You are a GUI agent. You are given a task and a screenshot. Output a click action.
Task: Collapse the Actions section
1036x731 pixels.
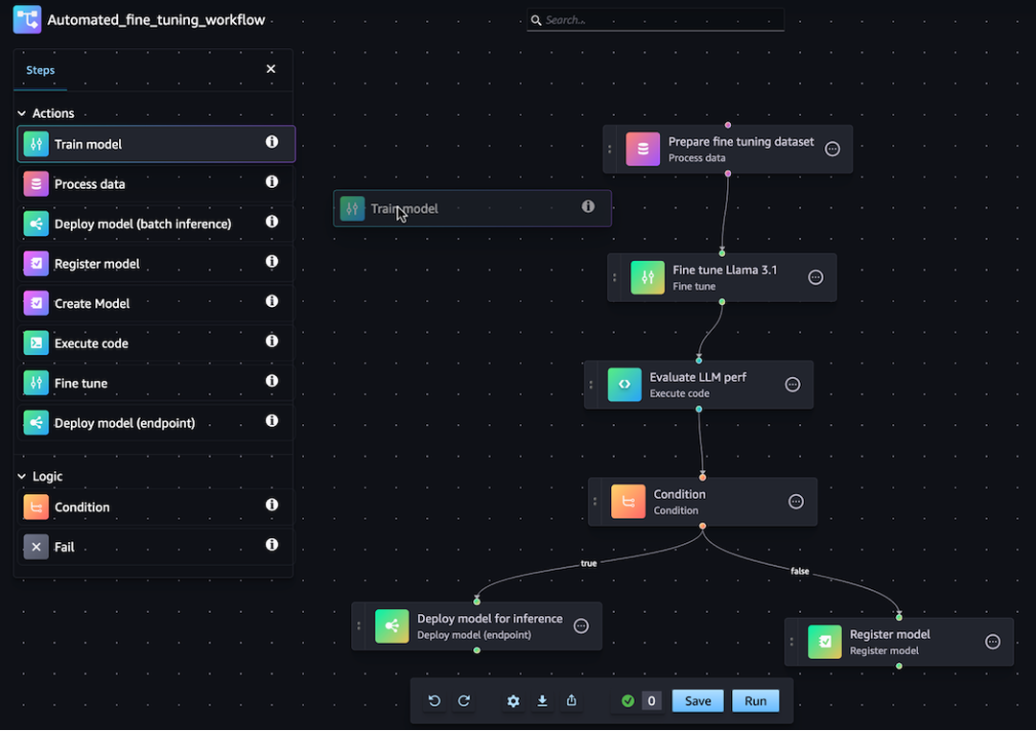pos(20,112)
